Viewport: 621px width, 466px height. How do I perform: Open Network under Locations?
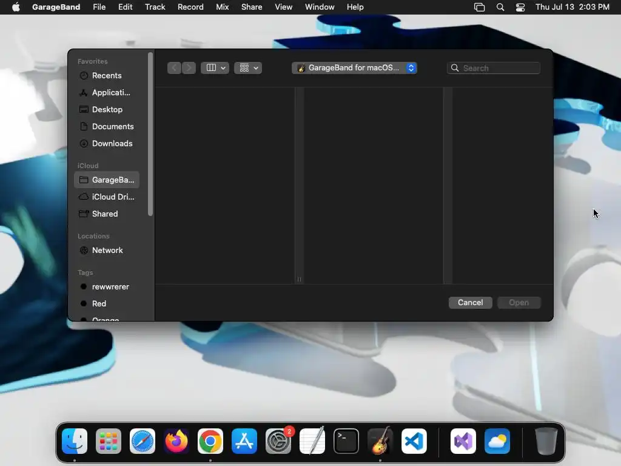tap(107, 251)
